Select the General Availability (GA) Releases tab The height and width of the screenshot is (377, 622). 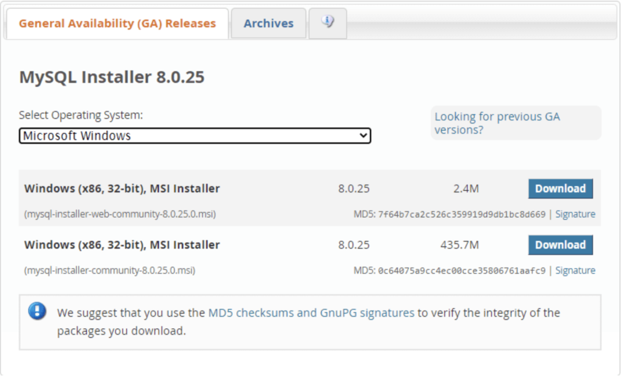click(117, 24)
